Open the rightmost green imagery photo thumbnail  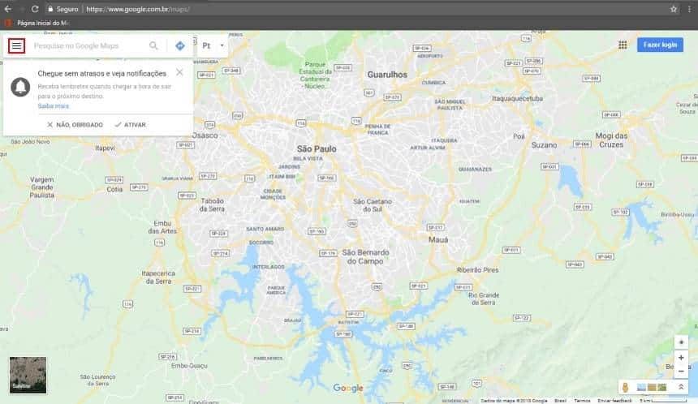[x=662, y=388]
